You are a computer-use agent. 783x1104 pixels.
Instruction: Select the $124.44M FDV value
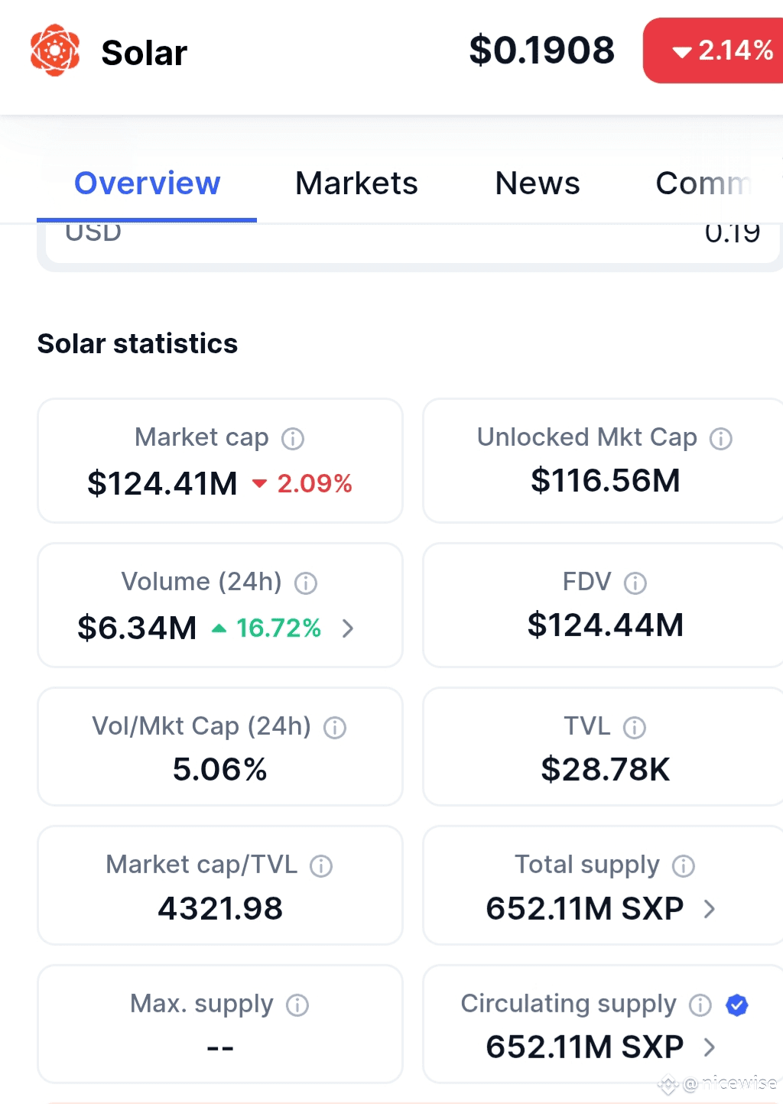tap(606, 625)
